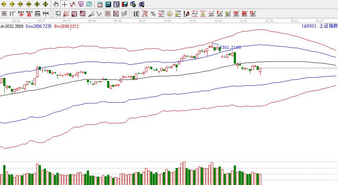Click the percent sign tool
338x185 pixels.
click(x=153, y=14)
